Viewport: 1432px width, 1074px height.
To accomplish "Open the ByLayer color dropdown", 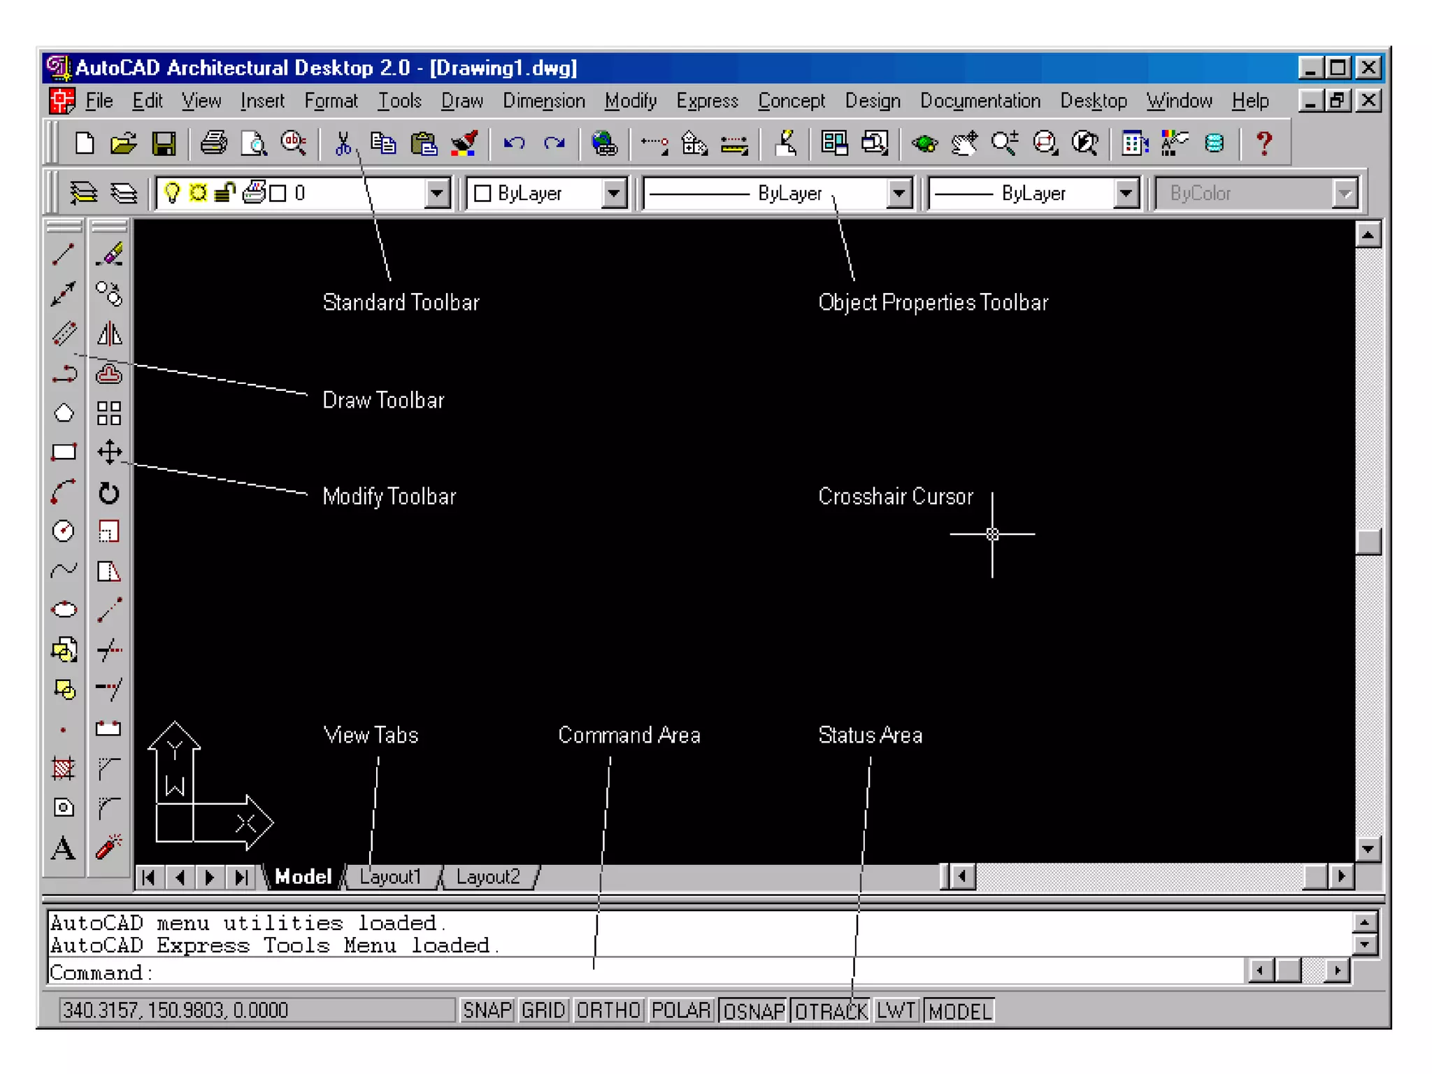I will pyautogui.click(x=614, y=193).
